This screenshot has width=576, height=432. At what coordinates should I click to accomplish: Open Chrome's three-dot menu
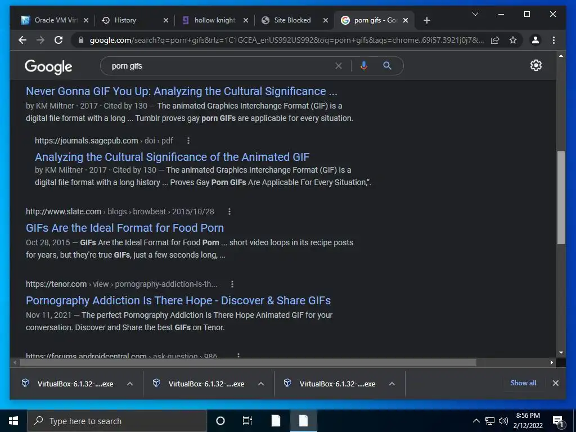click(553, 40)
